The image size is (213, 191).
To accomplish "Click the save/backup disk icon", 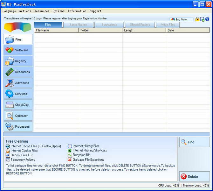I will pos(202,19).
